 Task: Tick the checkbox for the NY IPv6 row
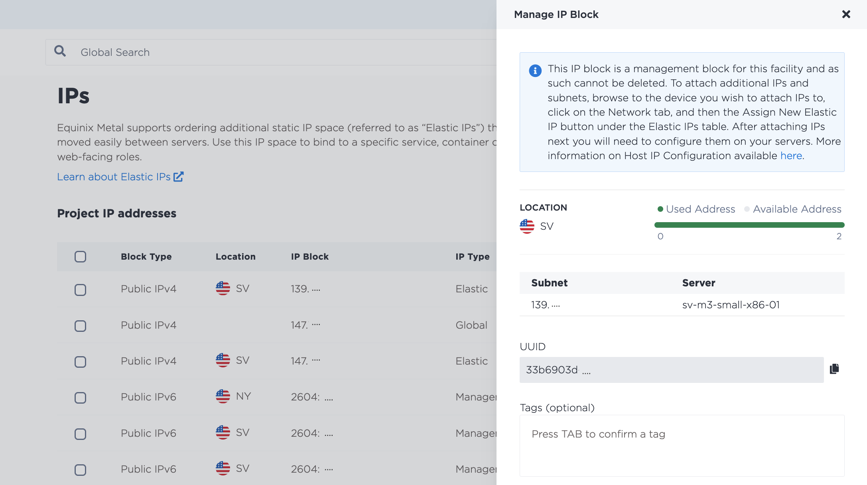81,398
